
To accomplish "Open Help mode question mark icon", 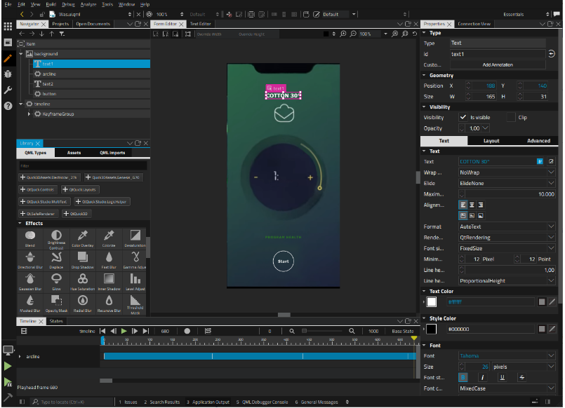I will click(x=8, y=106).
